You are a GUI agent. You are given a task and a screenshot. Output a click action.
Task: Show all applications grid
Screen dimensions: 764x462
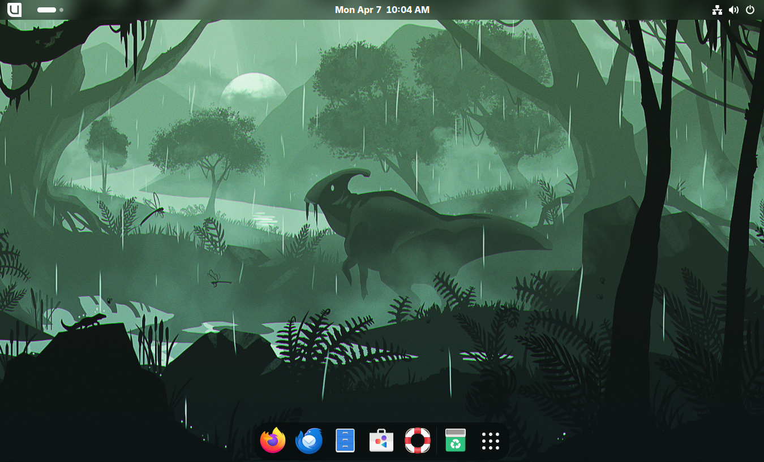[x=491, y=441]
